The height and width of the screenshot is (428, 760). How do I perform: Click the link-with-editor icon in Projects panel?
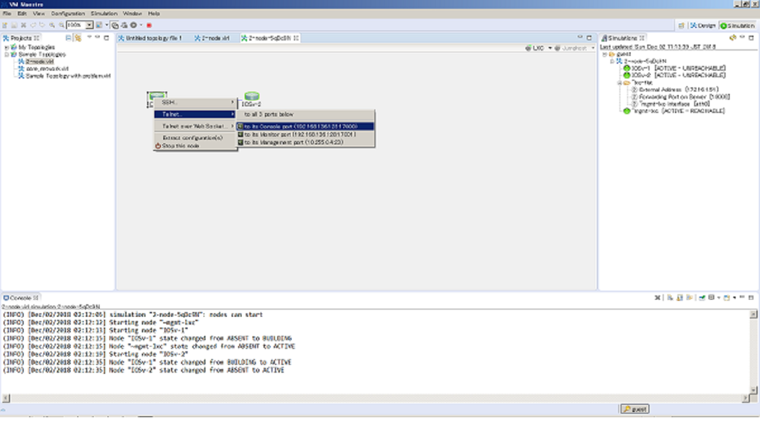point(78,37)
